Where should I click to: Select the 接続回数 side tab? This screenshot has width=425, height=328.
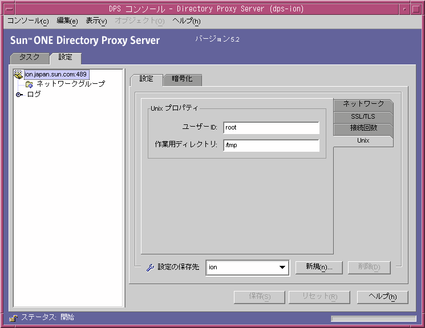coord(363,128)
